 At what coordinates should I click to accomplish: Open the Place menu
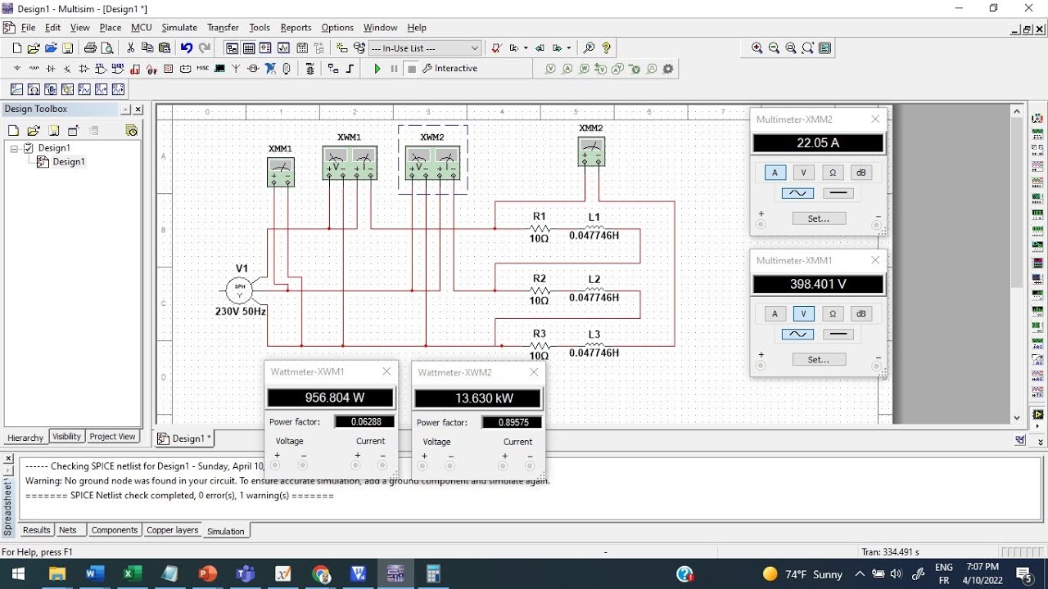[x=111, y=28]
